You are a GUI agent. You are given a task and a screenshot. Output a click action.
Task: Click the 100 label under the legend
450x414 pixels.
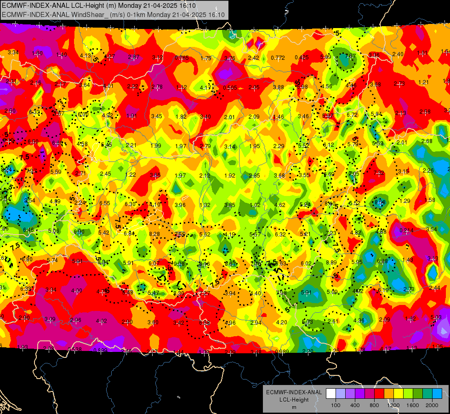(x=336, y=405)
